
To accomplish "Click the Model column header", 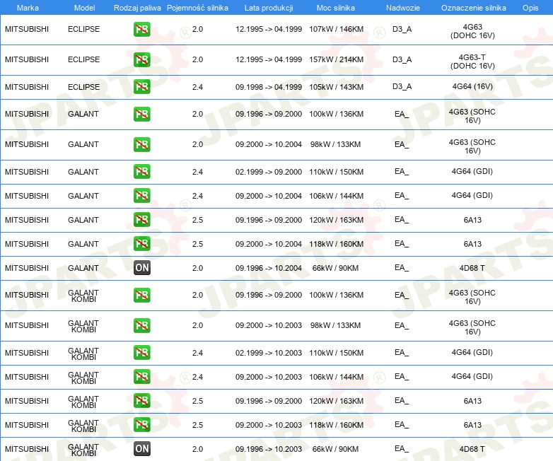I will (x=84, y=8).
